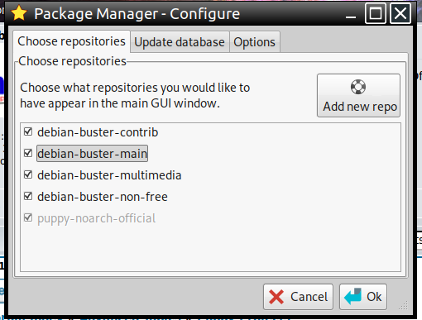Close the Package Manager Configure window
422x320 pixels.
[400, 13]
